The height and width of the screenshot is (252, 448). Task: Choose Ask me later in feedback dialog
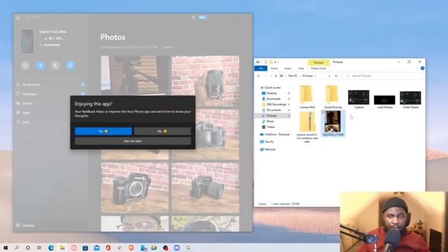coord(133,141)
